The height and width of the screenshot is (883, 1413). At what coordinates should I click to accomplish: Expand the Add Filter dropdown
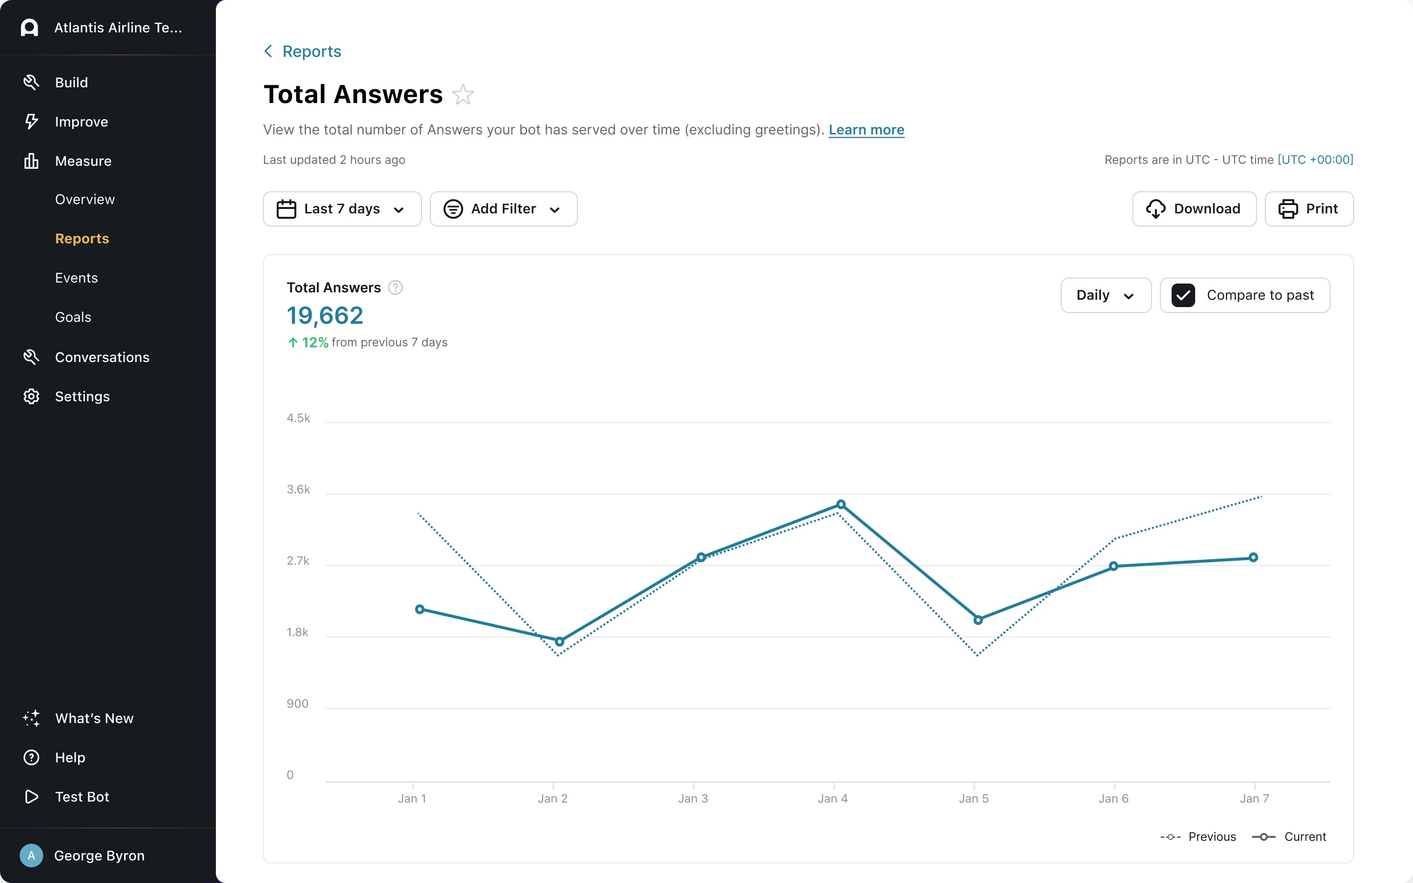[503, 209]
